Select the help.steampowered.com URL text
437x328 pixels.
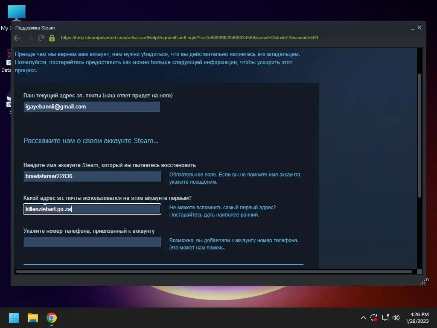[x=189, y=38]
